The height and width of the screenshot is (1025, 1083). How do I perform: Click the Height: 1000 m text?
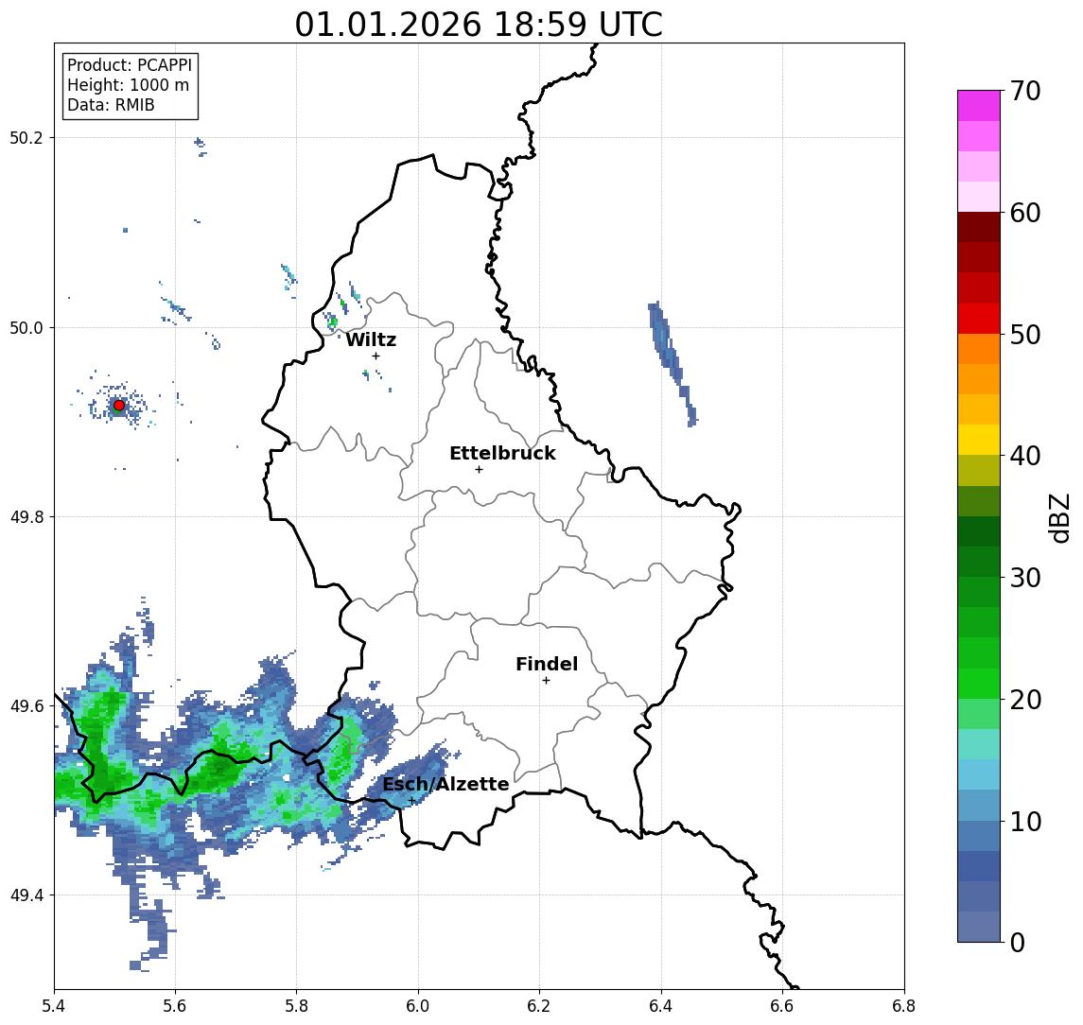tap(128, 85)
